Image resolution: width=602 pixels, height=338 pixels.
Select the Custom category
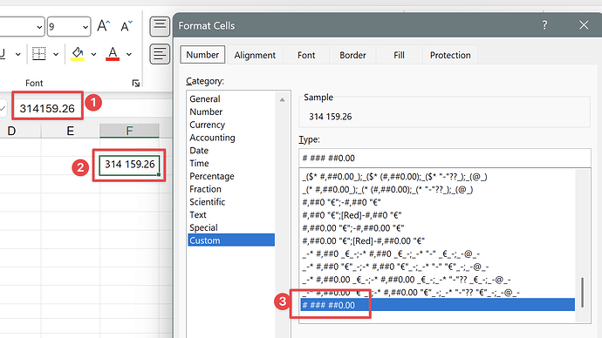point(231,240)
